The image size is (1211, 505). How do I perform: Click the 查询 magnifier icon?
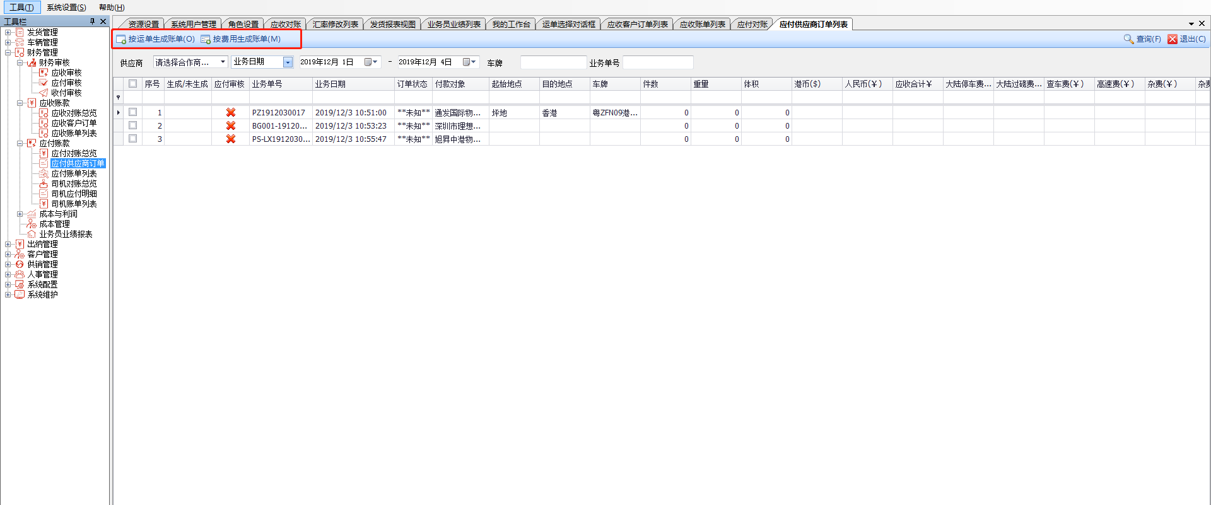(1128, 39)
